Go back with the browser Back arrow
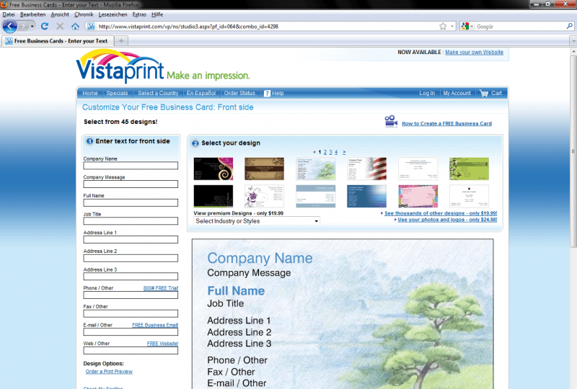The height and width of the screenshot is (389, 577). point(9,26)
